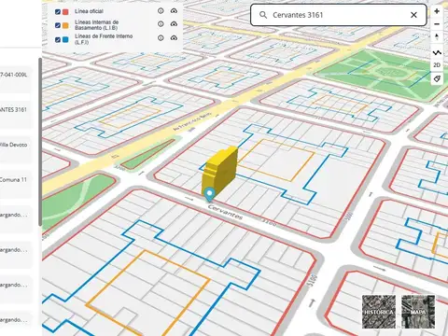The image size is (448, 336).
Task: Download the Líneas Internas de Basamento layer
Action: pos(174,23)
